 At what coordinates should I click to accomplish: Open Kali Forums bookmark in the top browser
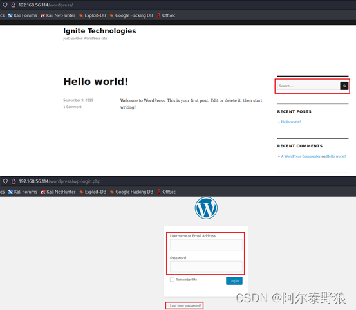(23, 15)
